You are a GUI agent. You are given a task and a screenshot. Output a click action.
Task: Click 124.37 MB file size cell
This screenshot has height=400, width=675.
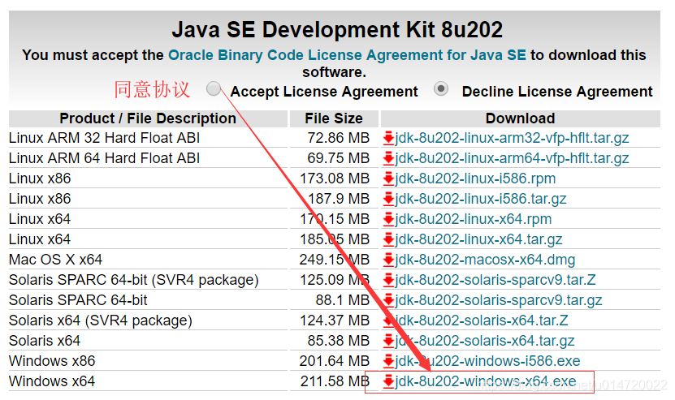point(335,320)
